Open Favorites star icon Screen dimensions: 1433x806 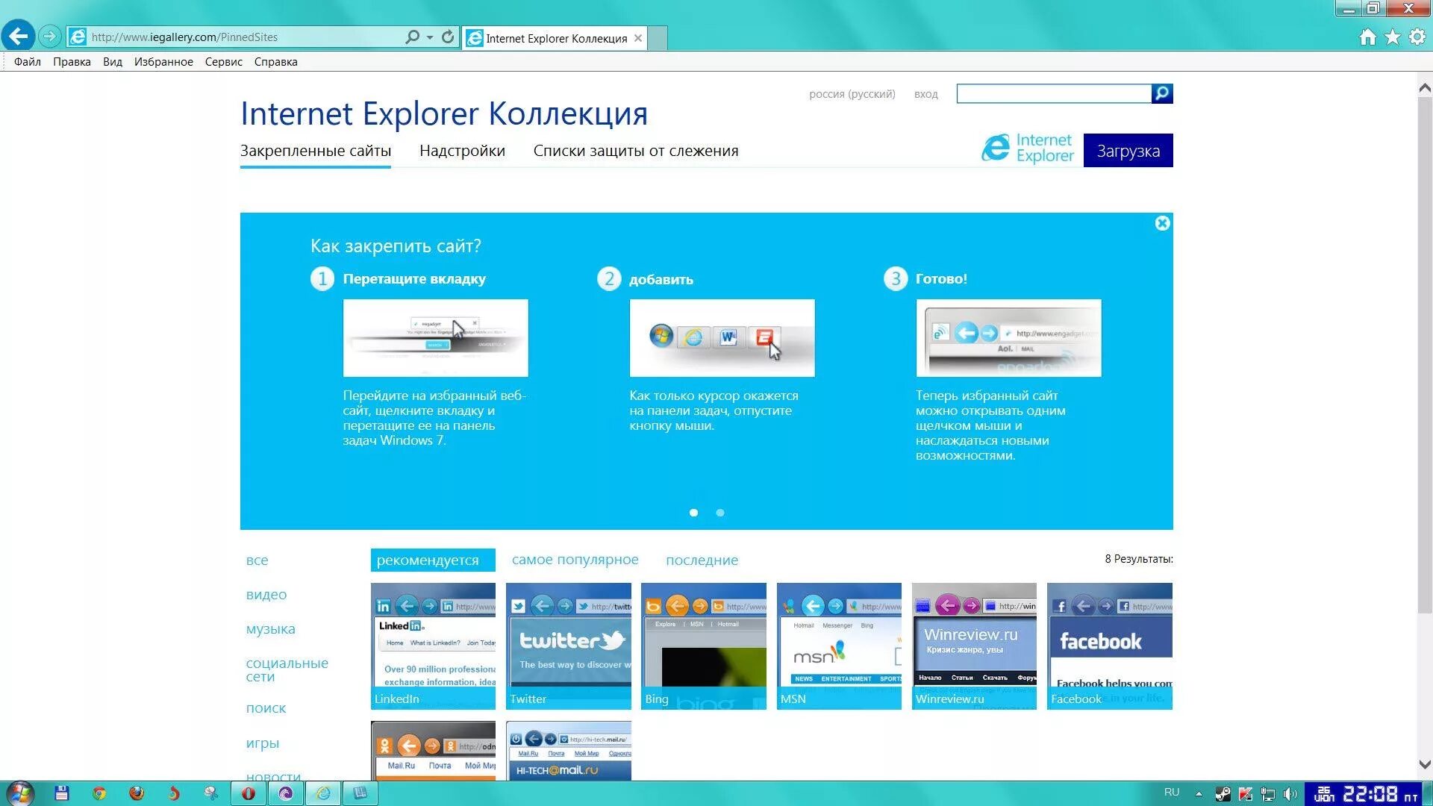point(1392,37)
